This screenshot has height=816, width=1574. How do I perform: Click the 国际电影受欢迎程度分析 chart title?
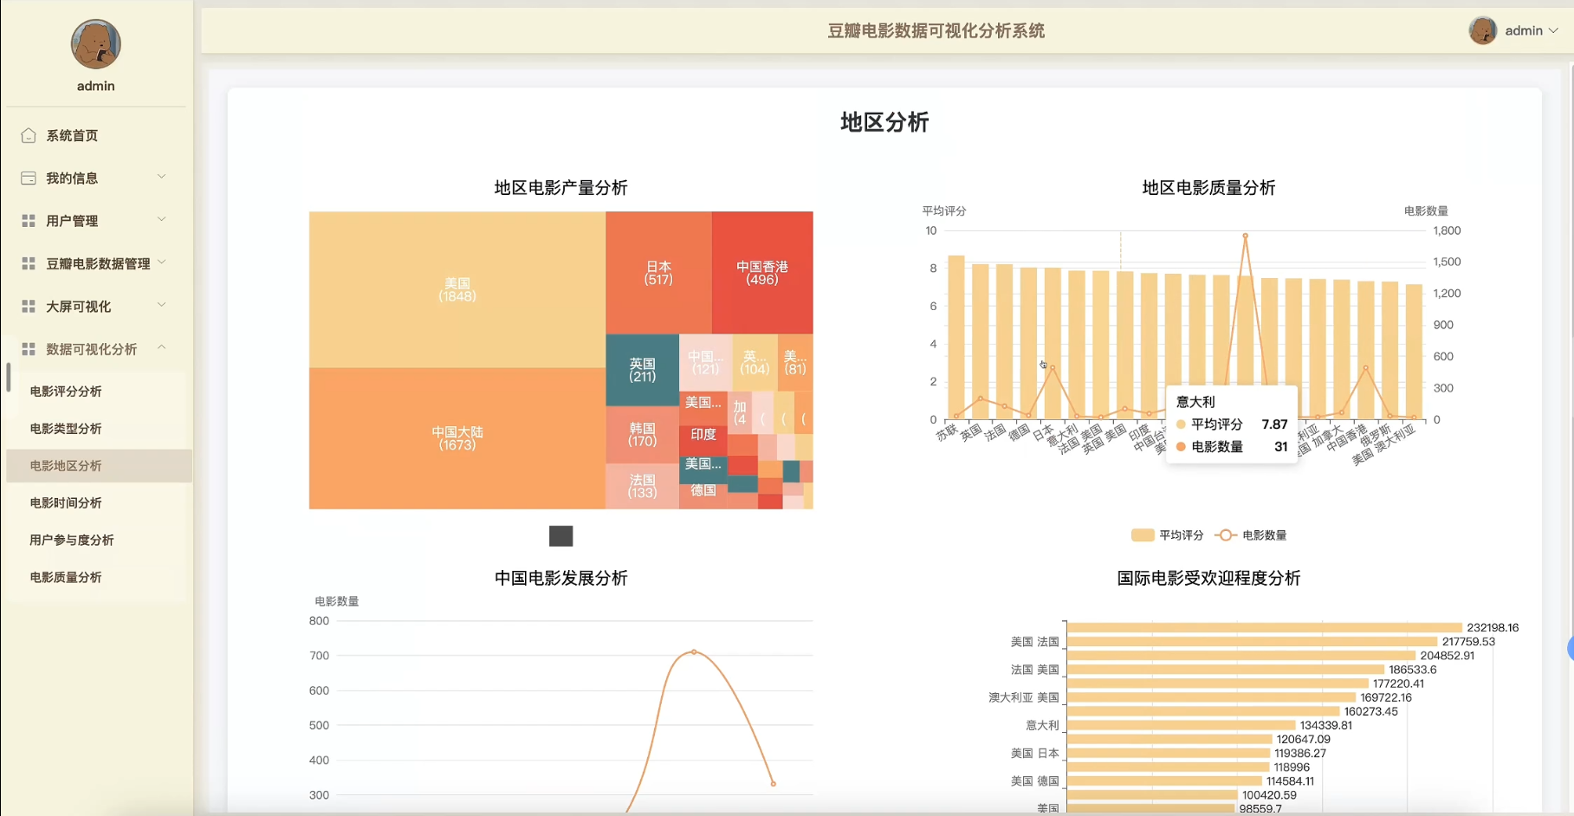point(1208,579)
